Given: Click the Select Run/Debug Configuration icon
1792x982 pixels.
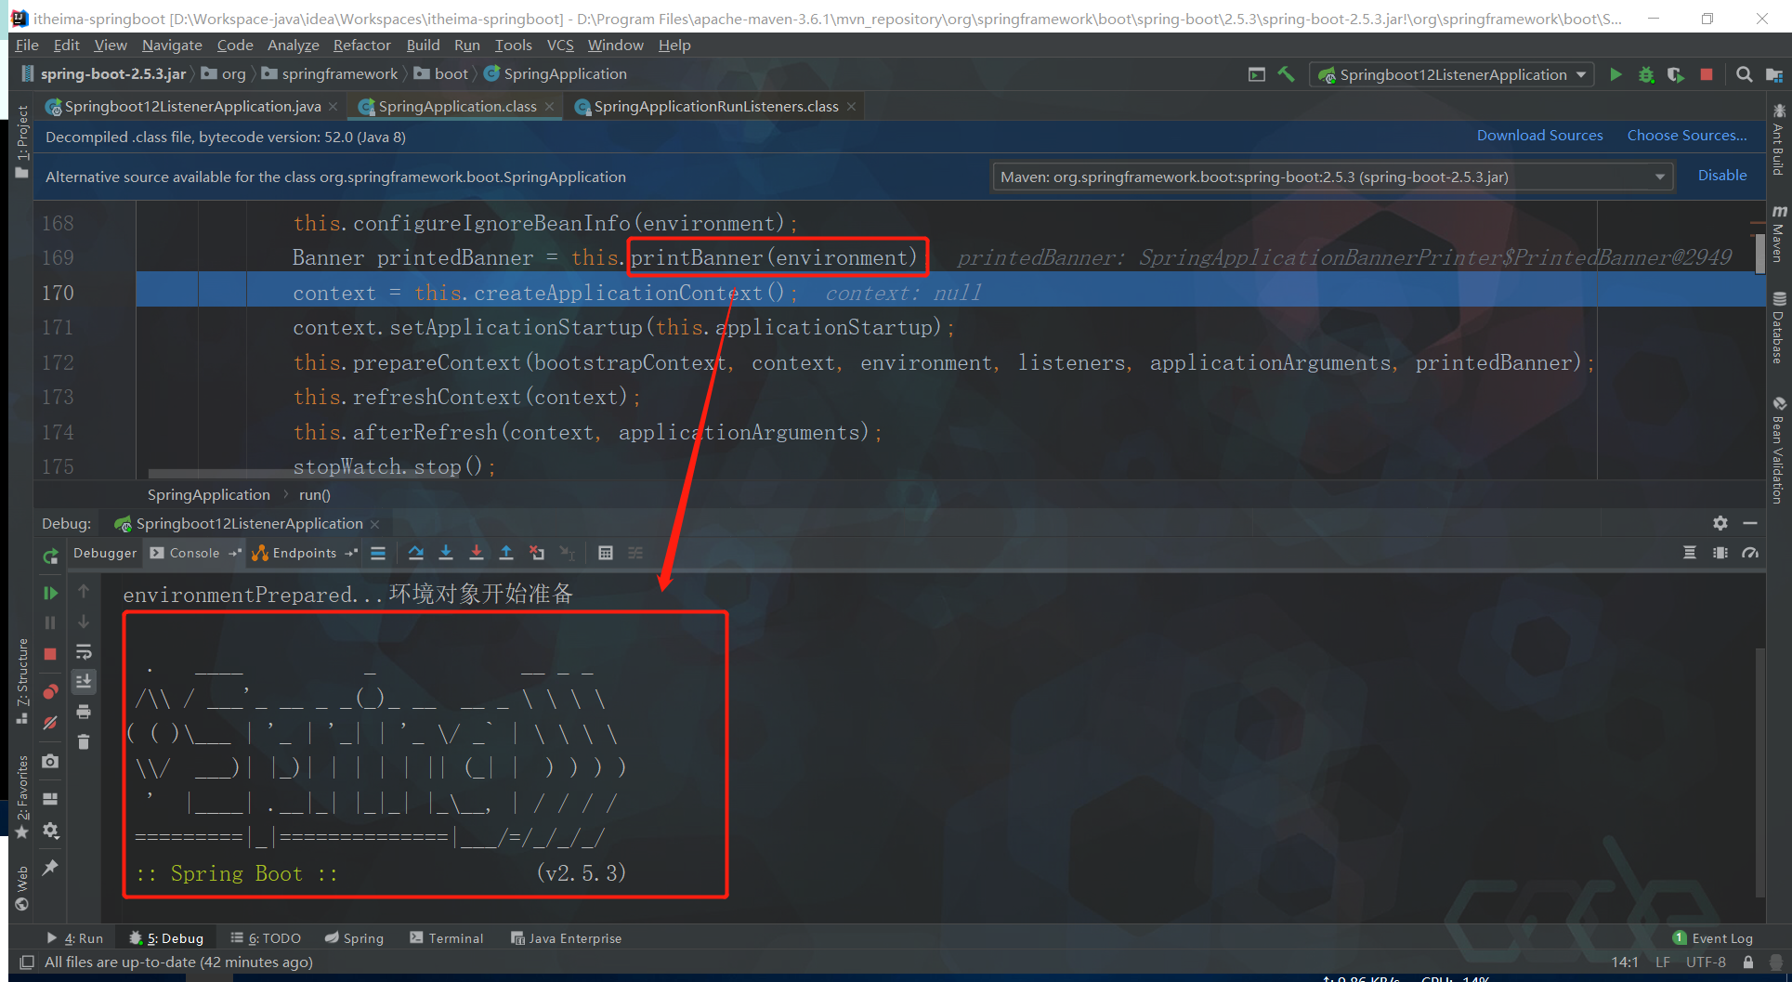Looking at the screenshot, I should 1257,74.
